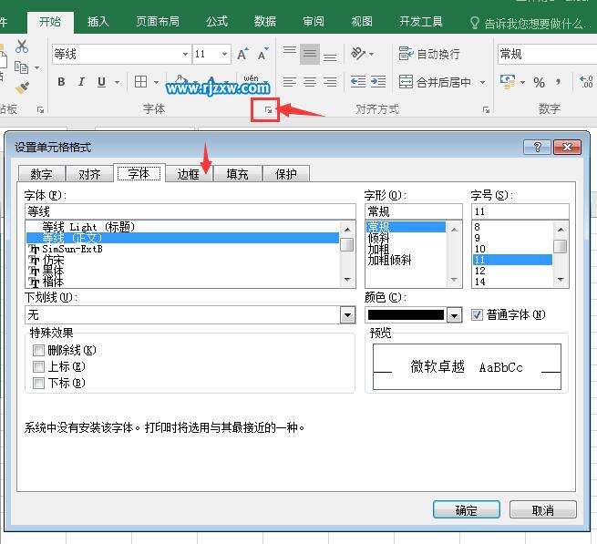597x544 pixels.
Task: Enable Subscript (下标) checkbox
Action: click(x=38, y=383)
